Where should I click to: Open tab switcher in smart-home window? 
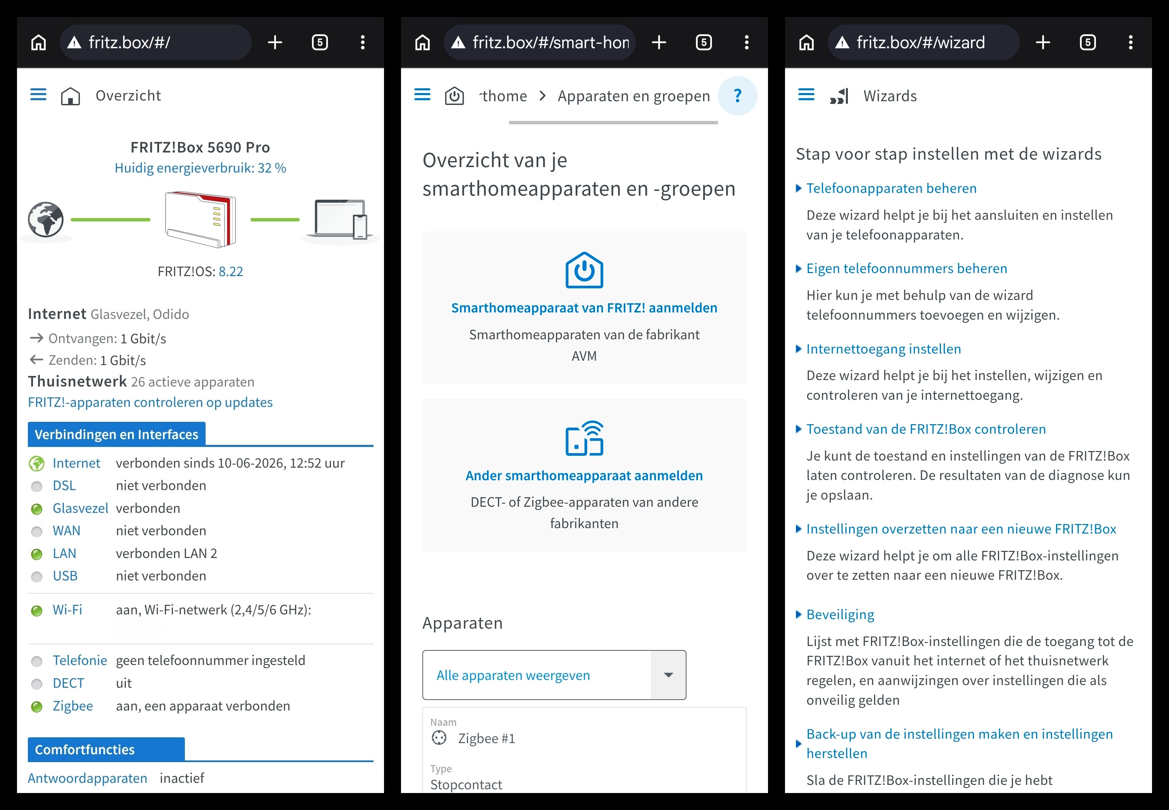pyautogui.click(x=703, y=43)
